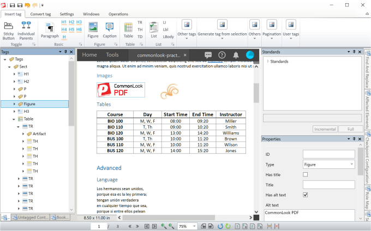
Task: Insert an H5 heading tag
Action: [x=71, y=29]
